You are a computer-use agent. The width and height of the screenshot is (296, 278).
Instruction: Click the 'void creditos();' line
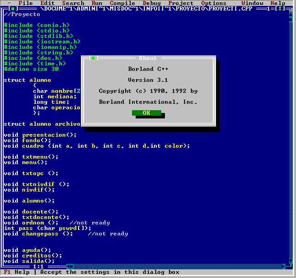click(33, 256)
